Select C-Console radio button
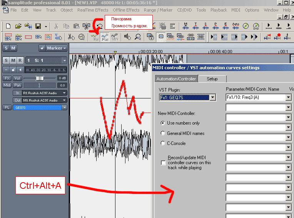Viewport: 294px width, 218px height. pos(163,143)
